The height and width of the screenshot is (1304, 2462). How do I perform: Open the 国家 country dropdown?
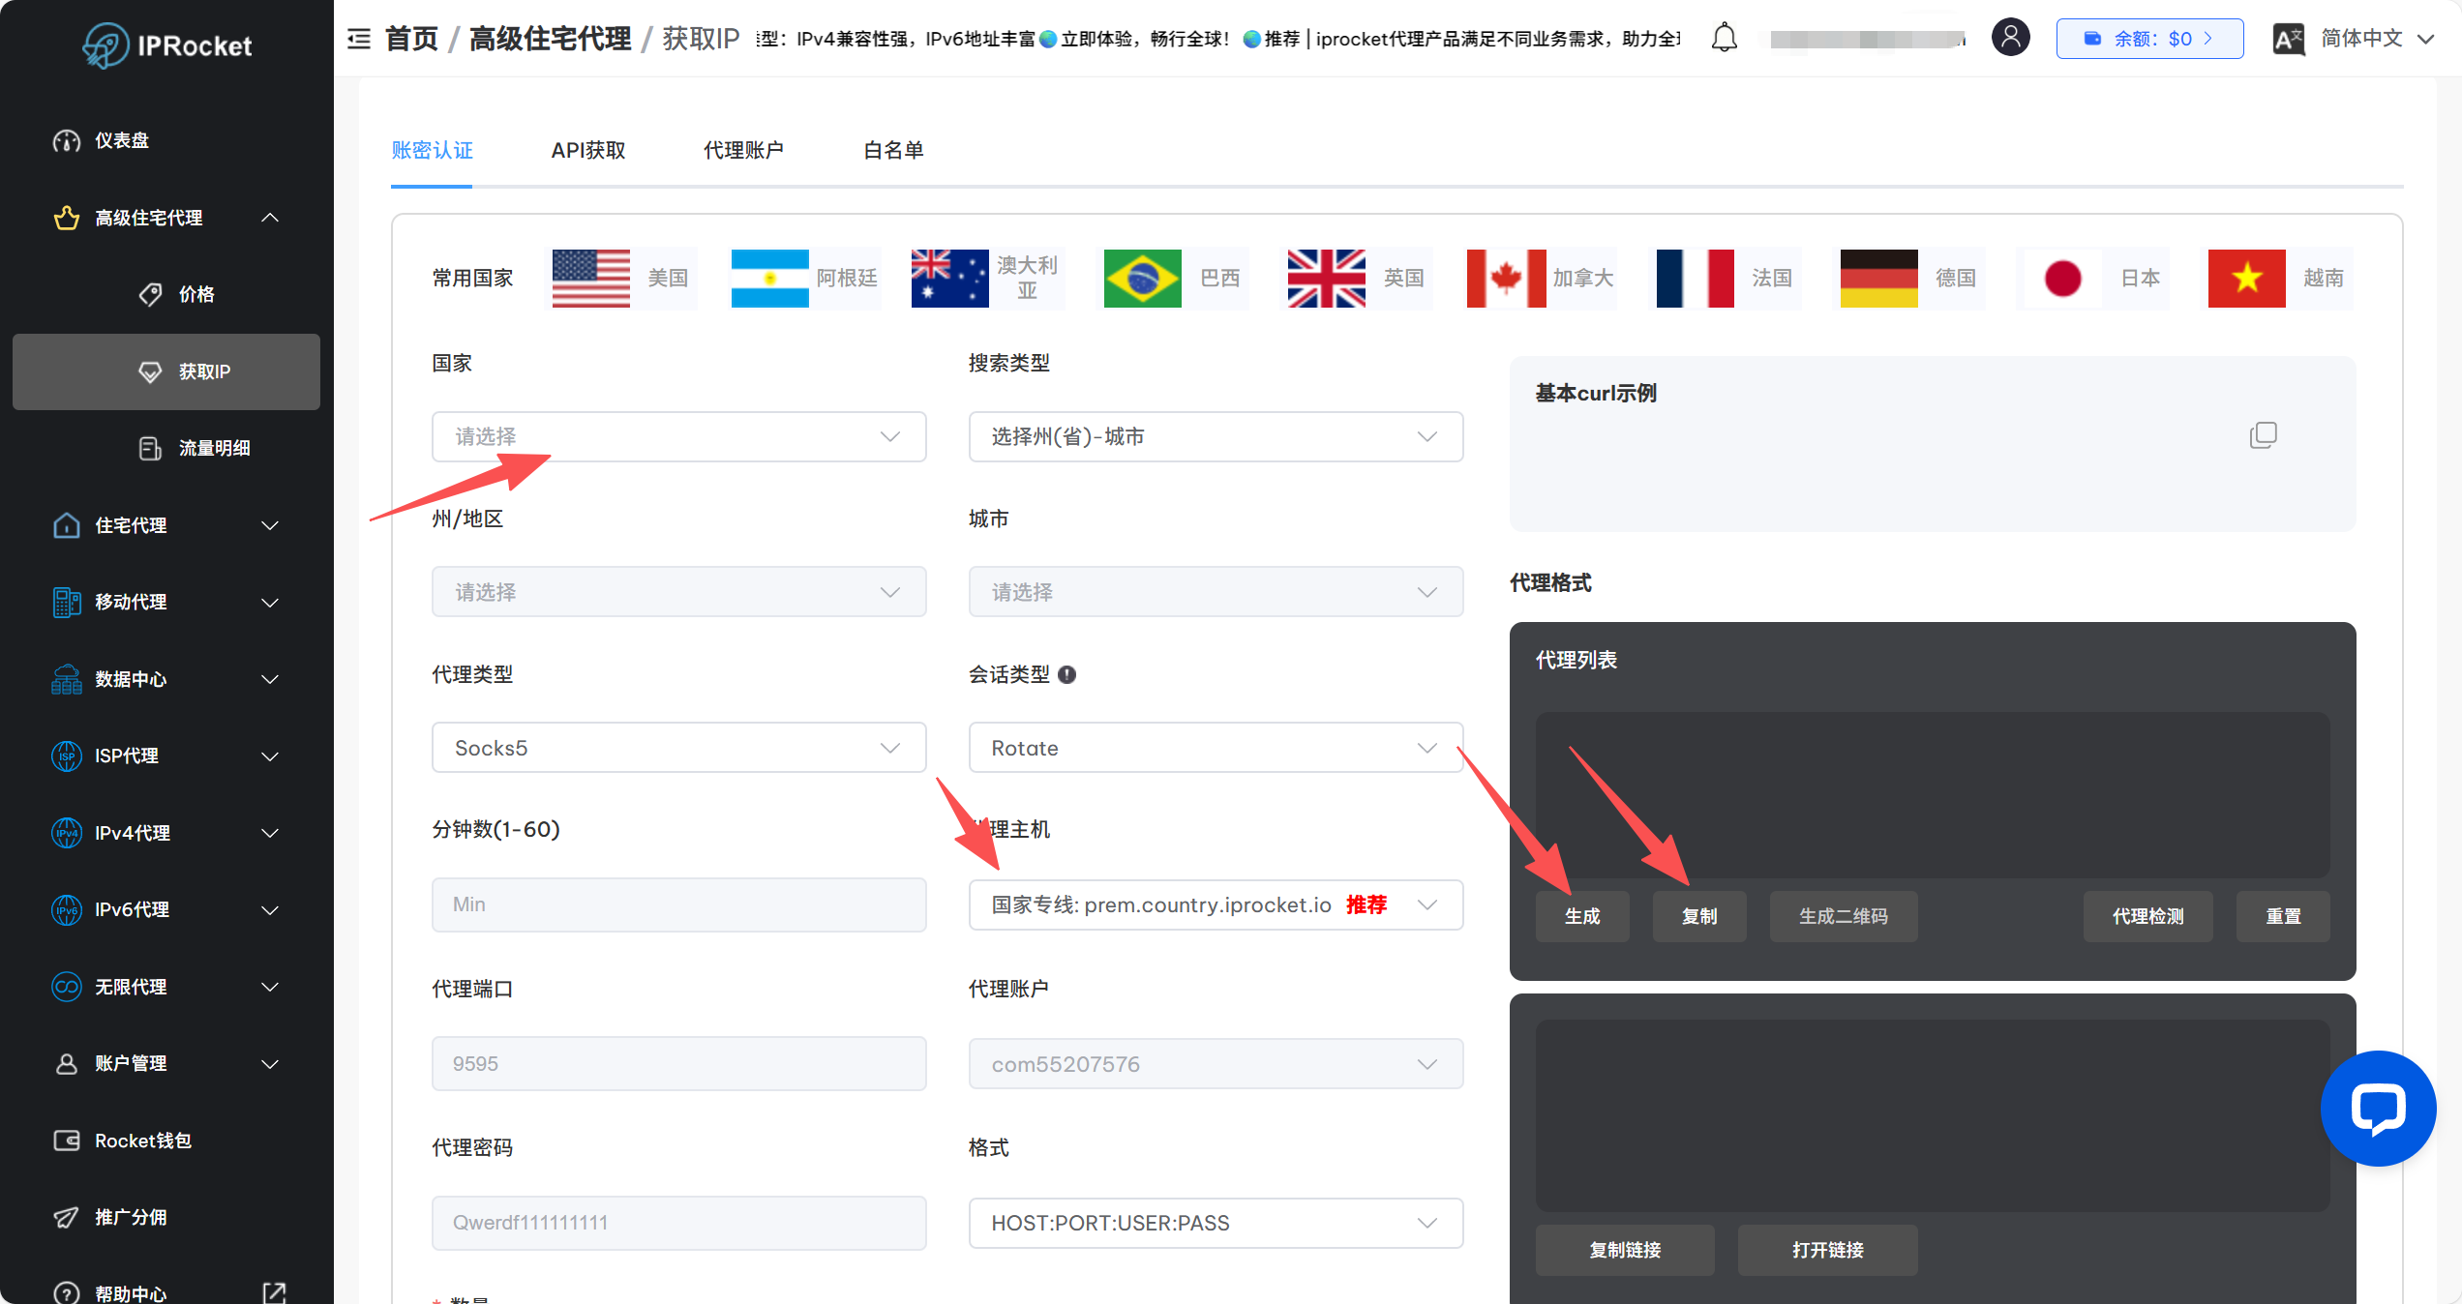point(678,436)
